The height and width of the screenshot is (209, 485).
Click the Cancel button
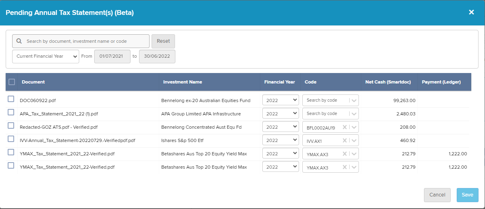(437, 195)
